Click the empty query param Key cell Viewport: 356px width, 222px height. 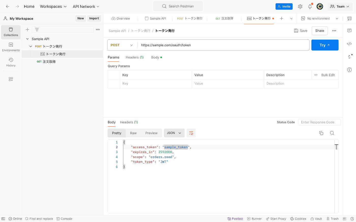pyautogui.click(x=156, y=84)
